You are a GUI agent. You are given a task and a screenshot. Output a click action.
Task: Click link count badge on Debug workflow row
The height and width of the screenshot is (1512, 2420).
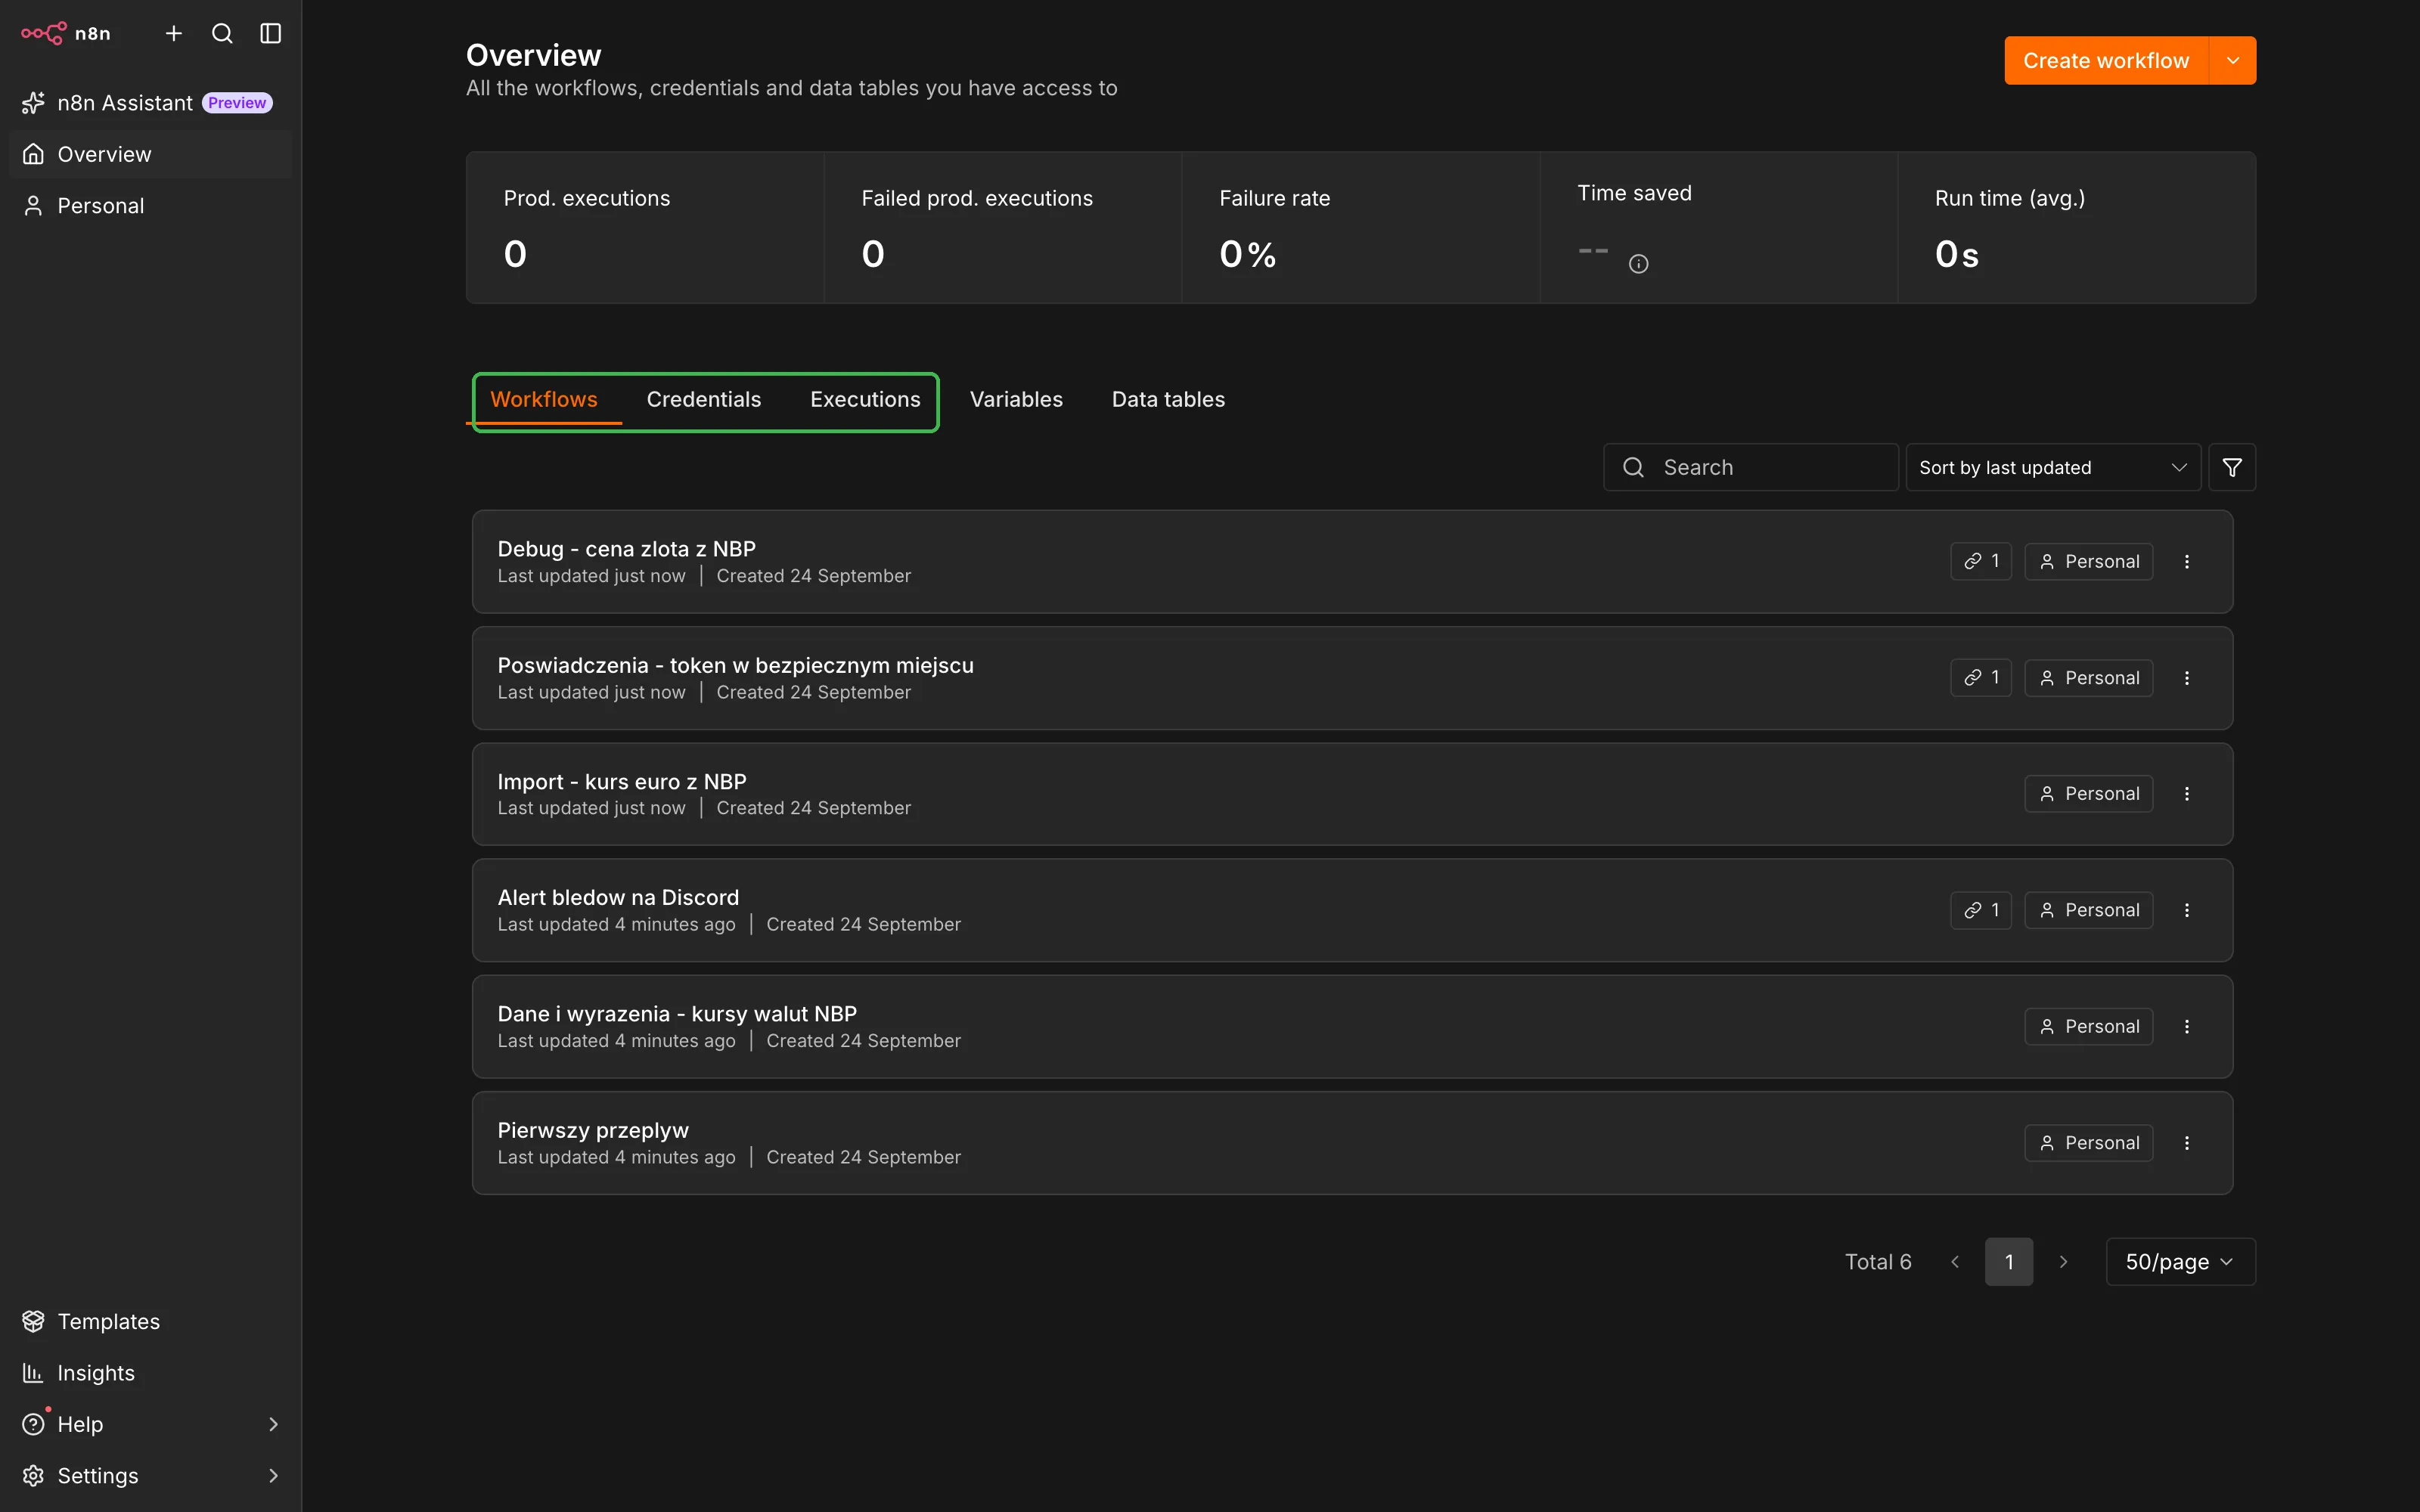1981,561
